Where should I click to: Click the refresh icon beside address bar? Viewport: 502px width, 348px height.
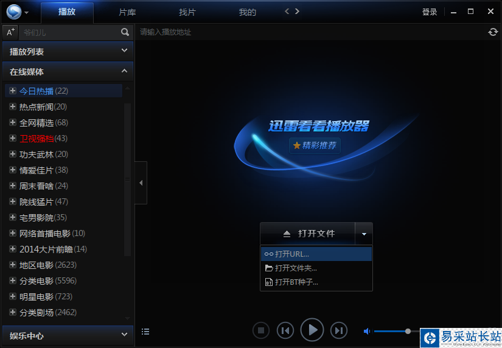[493, 32]
